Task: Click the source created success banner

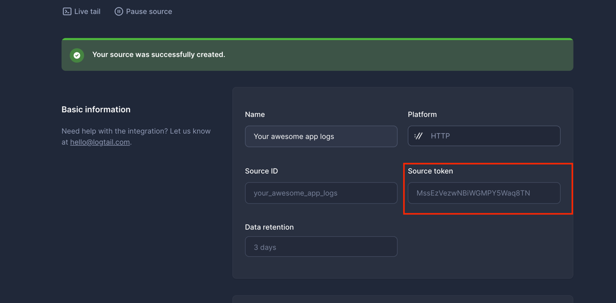Action: coord(317,54)
